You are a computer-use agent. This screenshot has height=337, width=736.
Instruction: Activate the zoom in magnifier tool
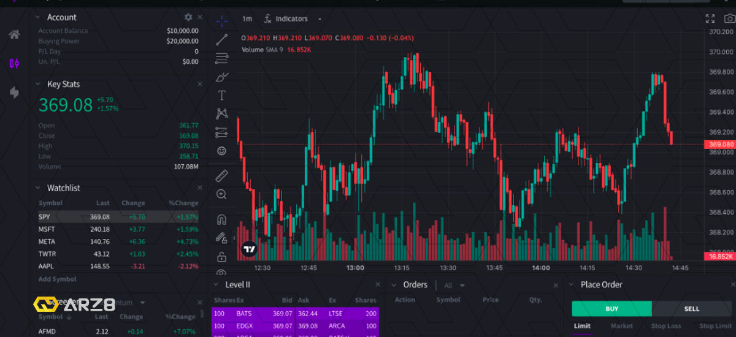point(221,194)
